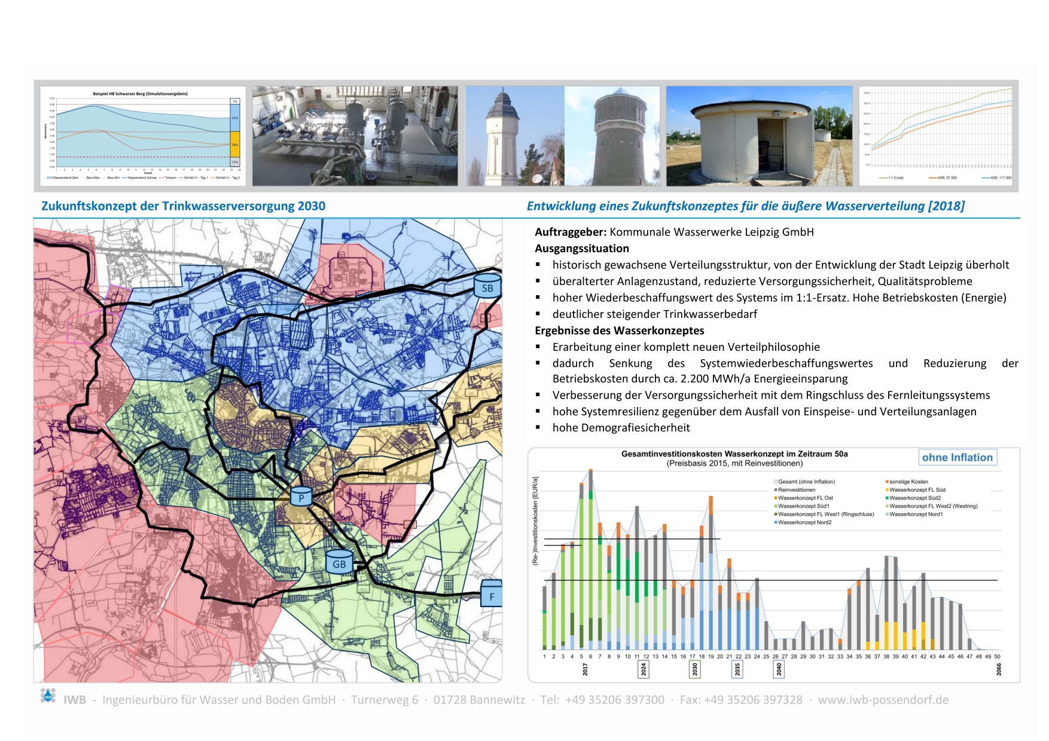Click the 'Wasserkonzept Nord2' legend entry

click(x=804, y=522)
